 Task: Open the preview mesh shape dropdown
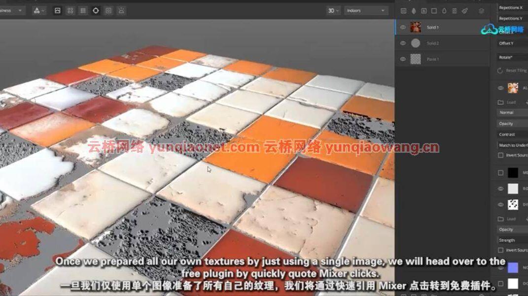point(39,10)
